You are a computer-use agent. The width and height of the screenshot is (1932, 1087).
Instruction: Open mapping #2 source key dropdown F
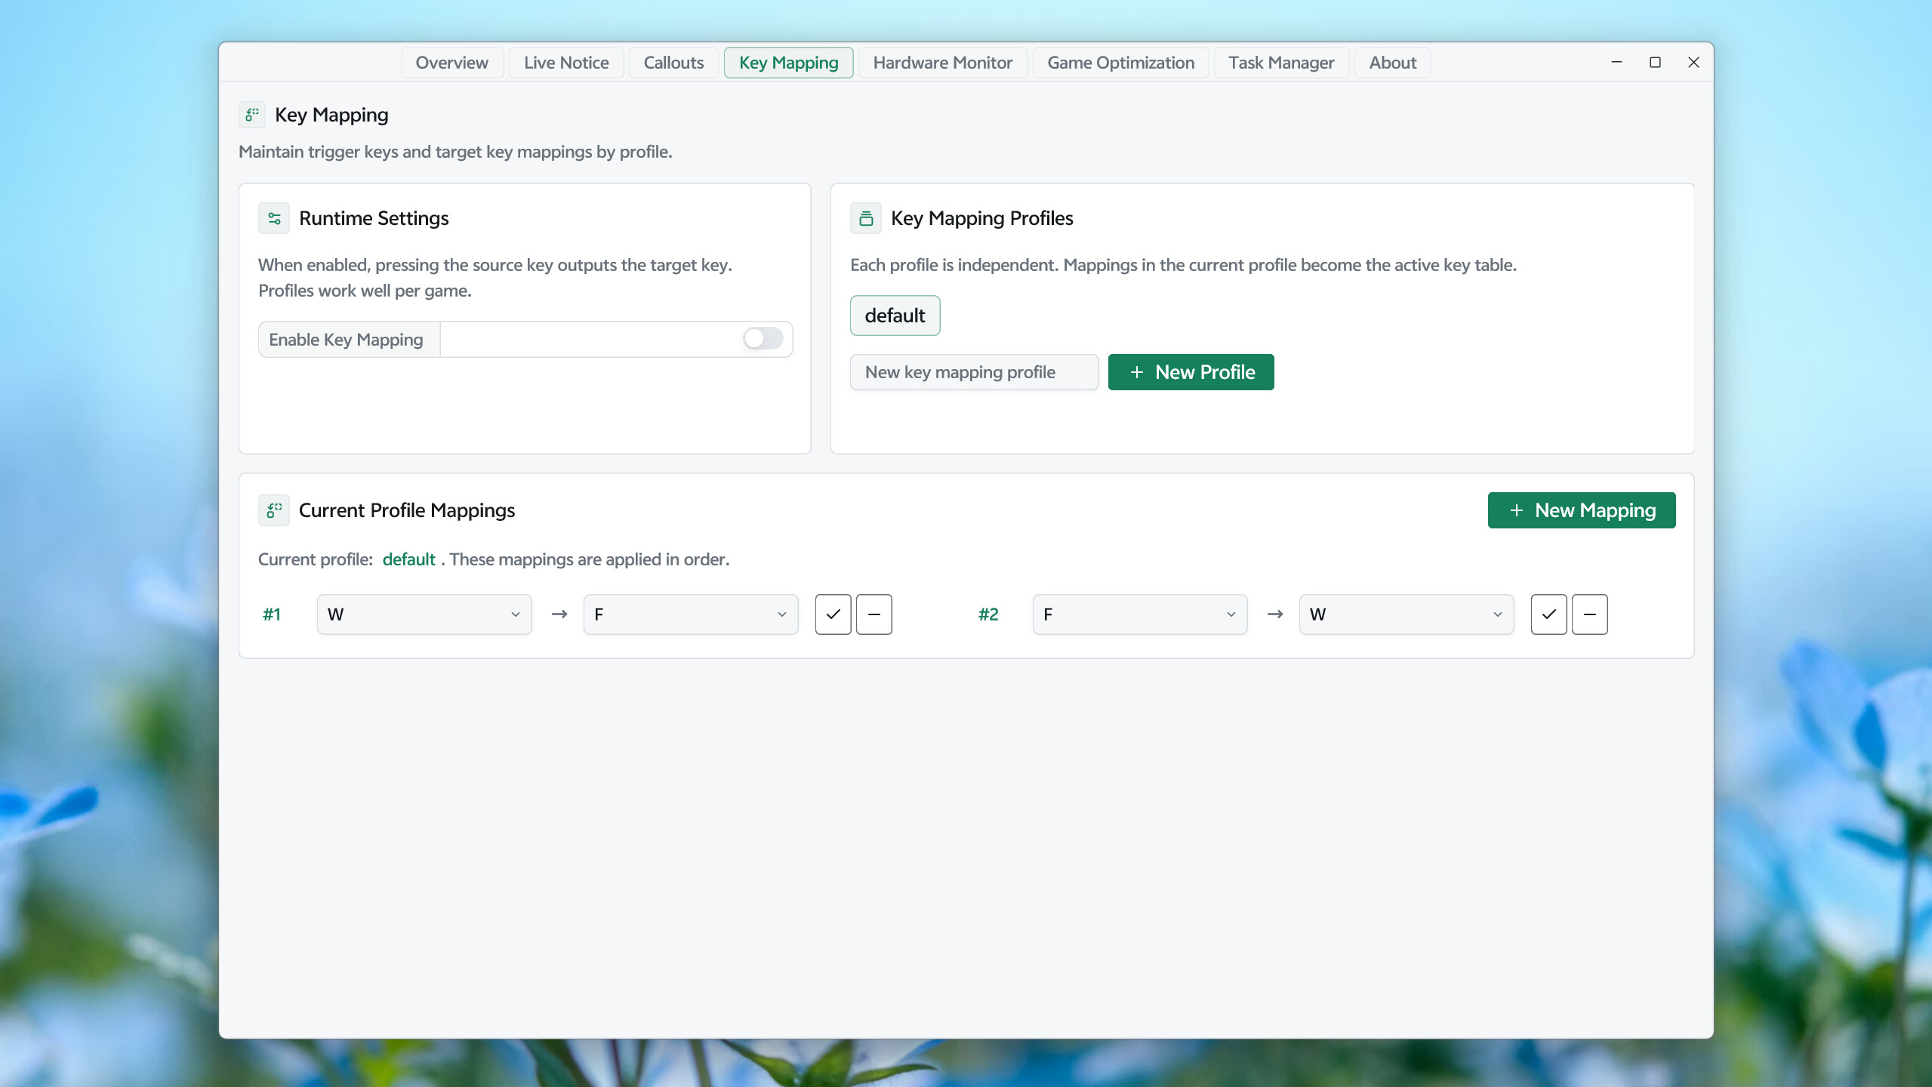pos(1140,614)
